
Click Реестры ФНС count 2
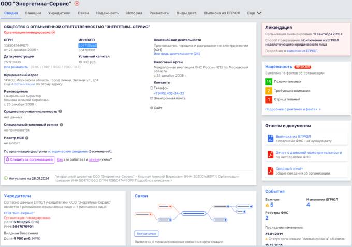coord(267,218)
